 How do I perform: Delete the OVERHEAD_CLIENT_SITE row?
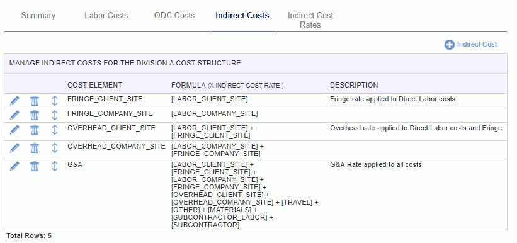click(x=35, y=130)
